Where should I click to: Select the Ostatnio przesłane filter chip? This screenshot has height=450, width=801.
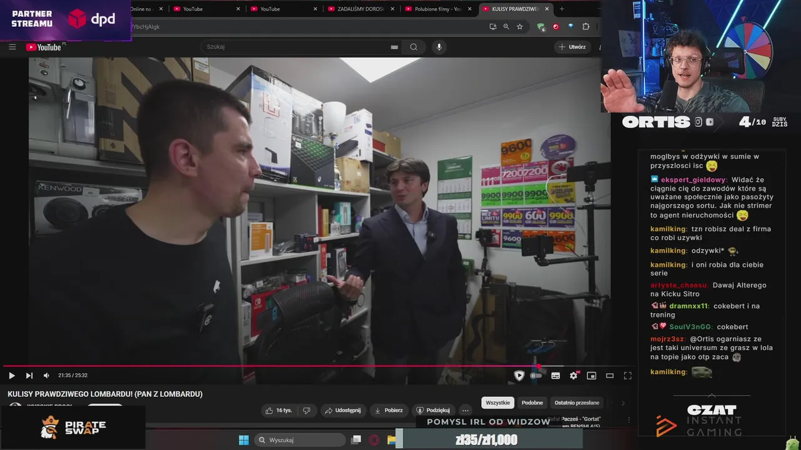click(x=577, y=402)
